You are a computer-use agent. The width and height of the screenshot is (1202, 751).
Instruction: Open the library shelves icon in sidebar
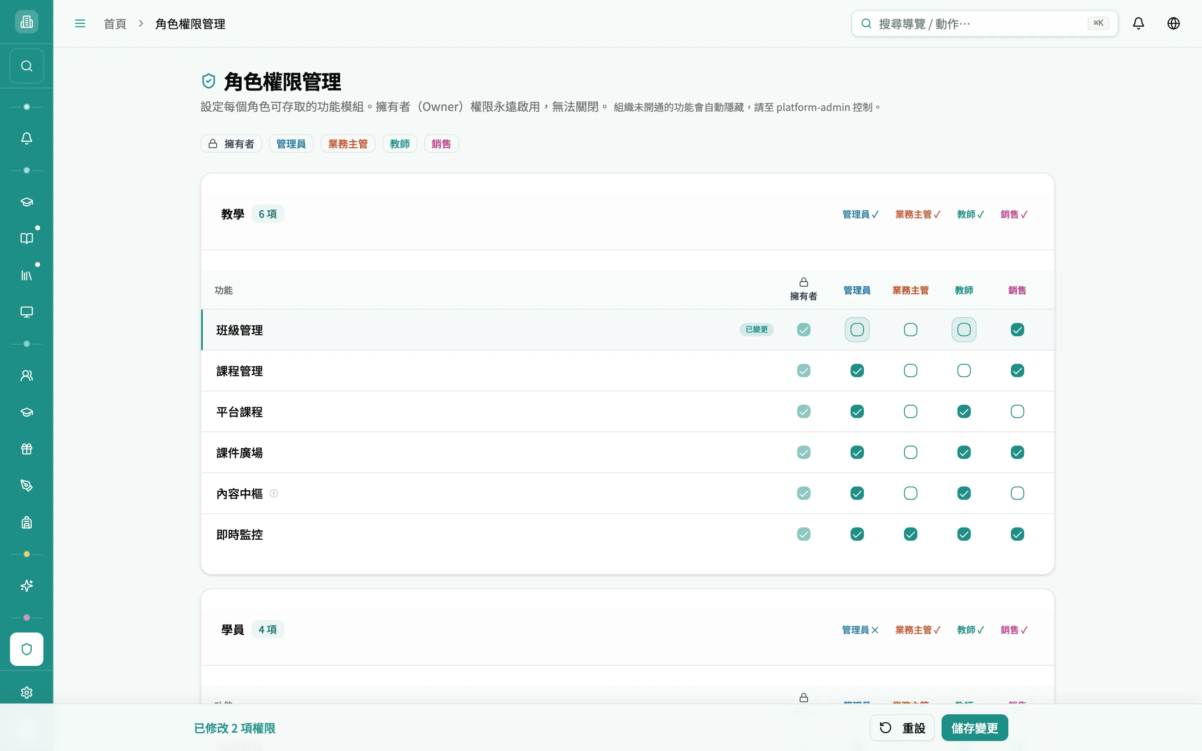click(26, 275)
